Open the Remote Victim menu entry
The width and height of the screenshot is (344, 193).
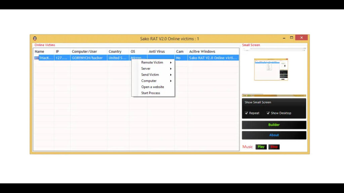(153, 63)
